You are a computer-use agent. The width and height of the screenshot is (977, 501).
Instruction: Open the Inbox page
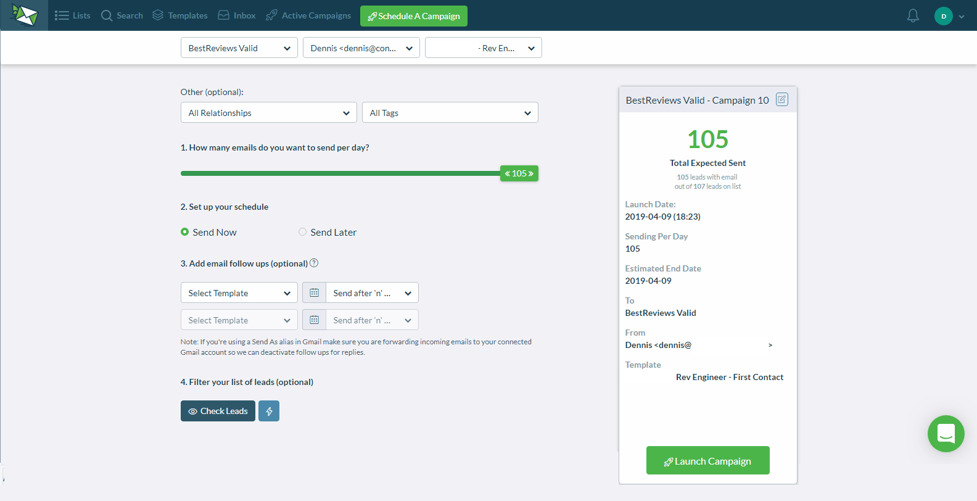pos(237,15)
